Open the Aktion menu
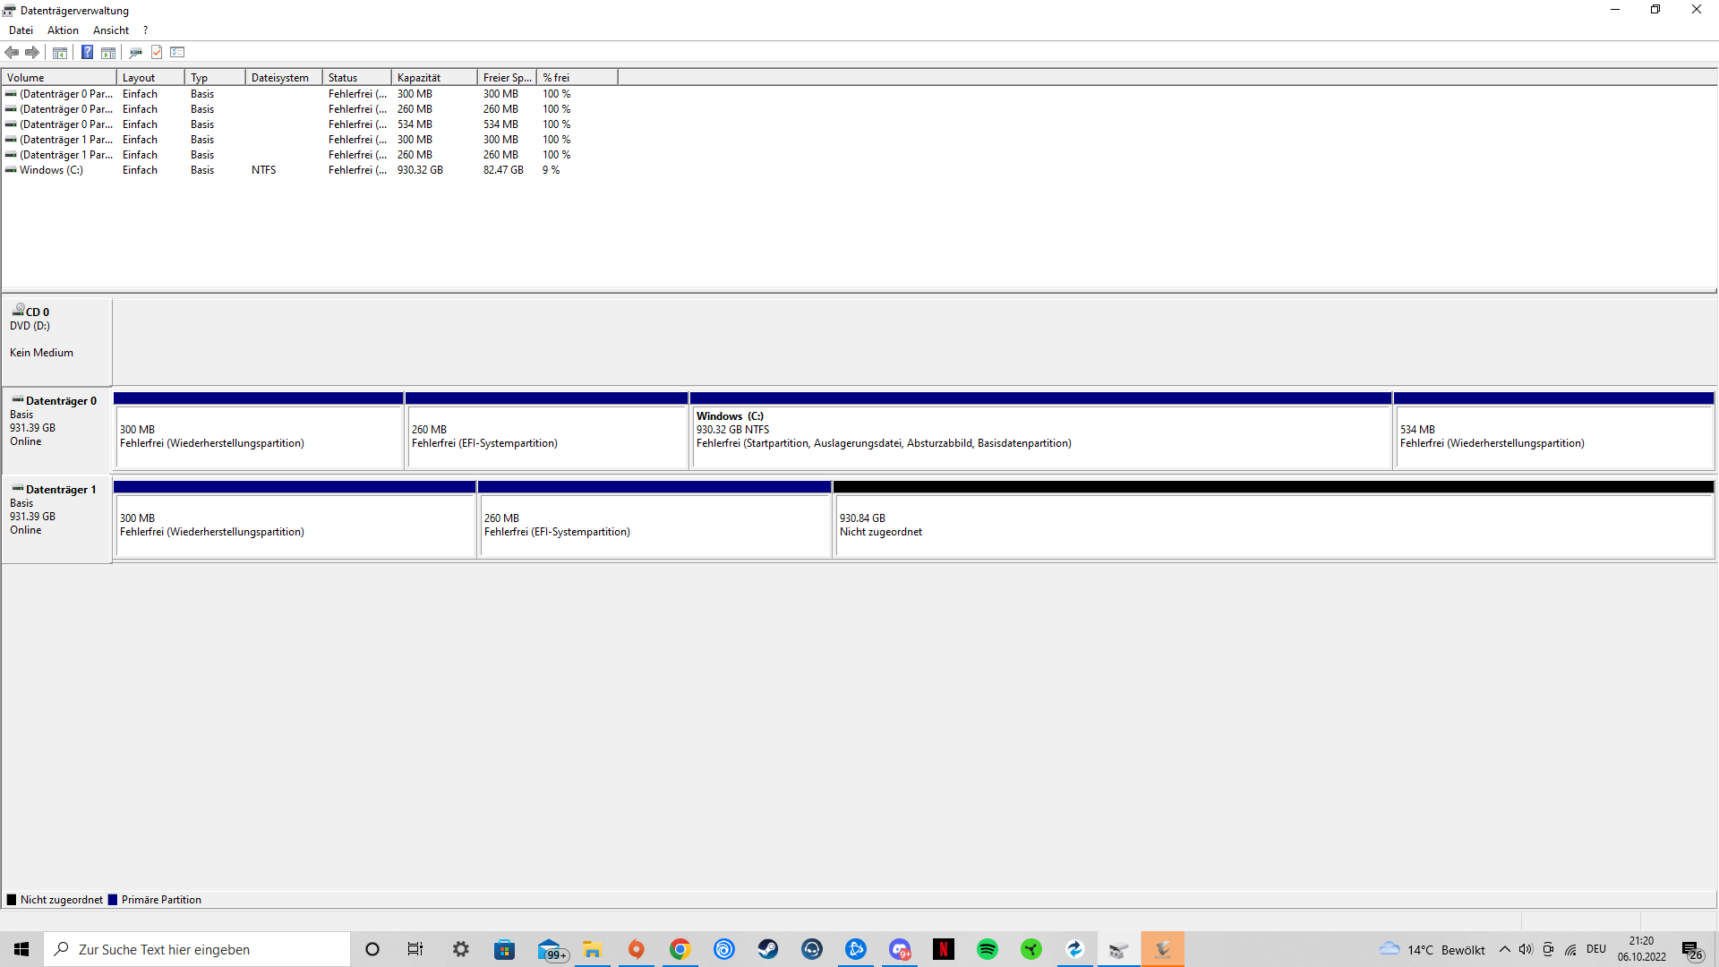Image resolution: width=1719 pixels, height=967 pixels. (x=63, y=30)
